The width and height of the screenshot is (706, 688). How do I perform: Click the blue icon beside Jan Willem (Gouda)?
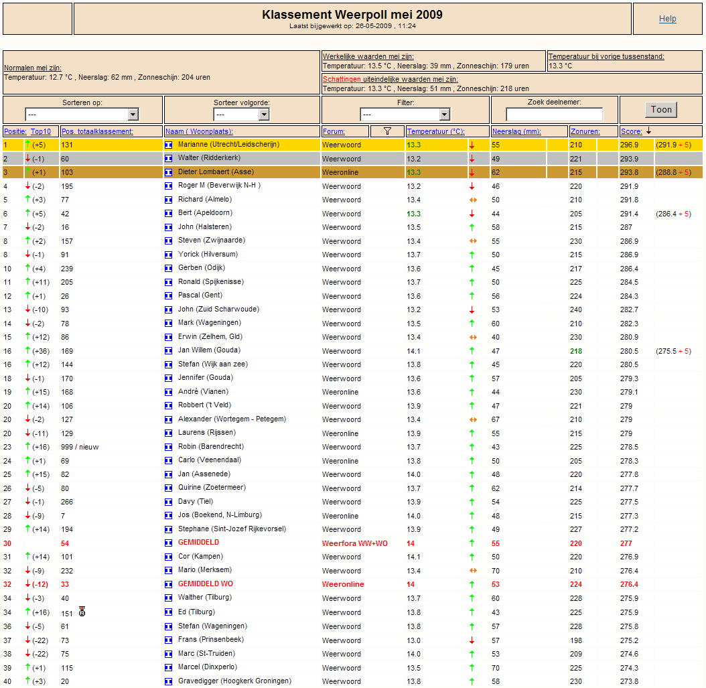coord(169,350)
